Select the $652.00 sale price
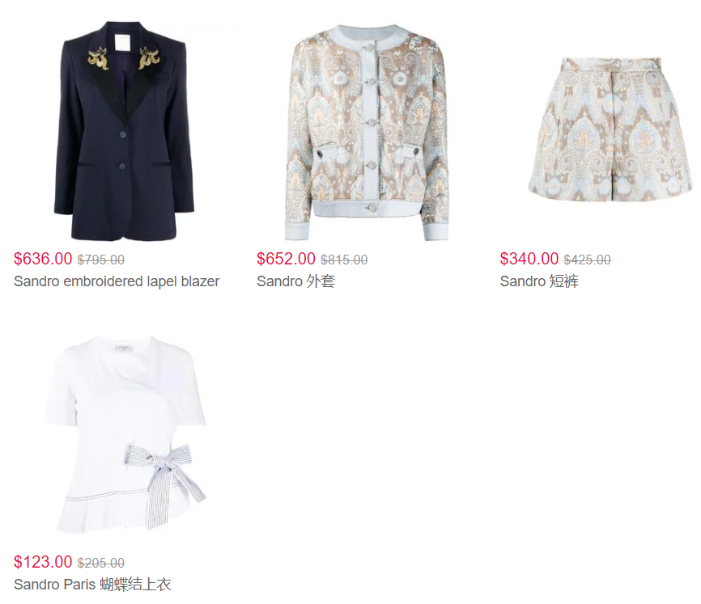 [x=286, y=259]
